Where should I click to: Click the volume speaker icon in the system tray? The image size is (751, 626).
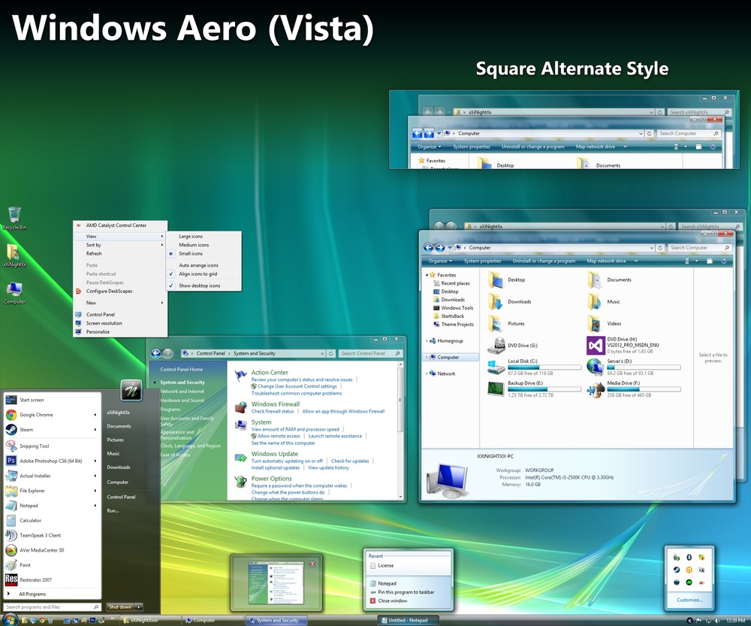point(717,620)
